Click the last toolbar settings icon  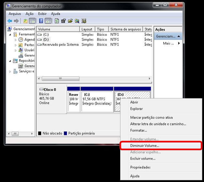click(84, 21)
